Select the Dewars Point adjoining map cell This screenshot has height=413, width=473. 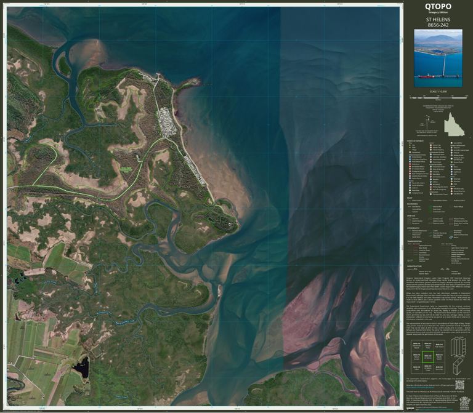428,345
